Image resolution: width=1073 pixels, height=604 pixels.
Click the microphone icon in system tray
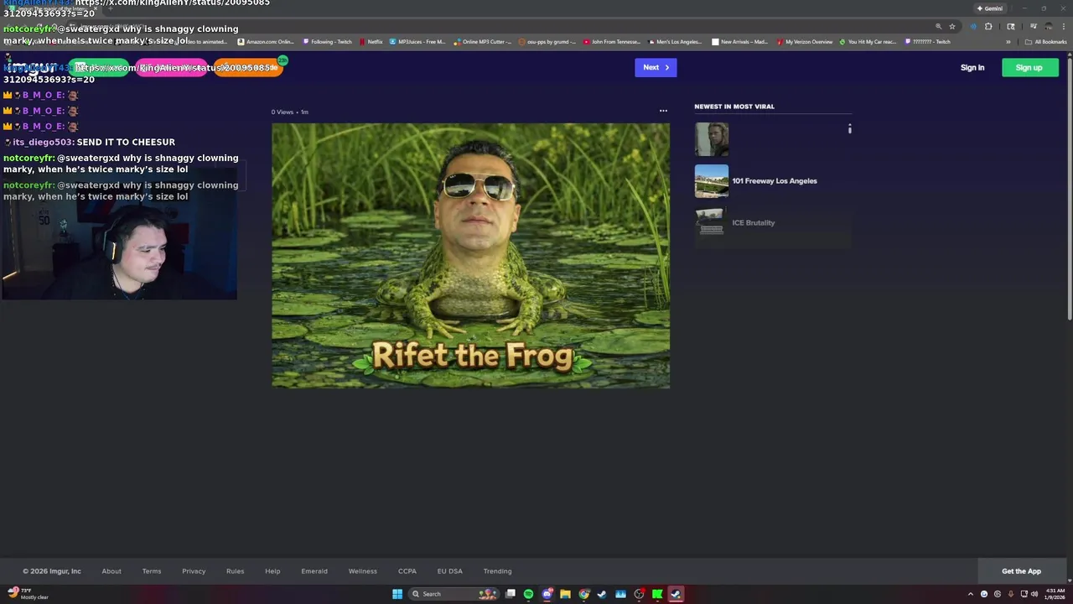click(1011, 594)
